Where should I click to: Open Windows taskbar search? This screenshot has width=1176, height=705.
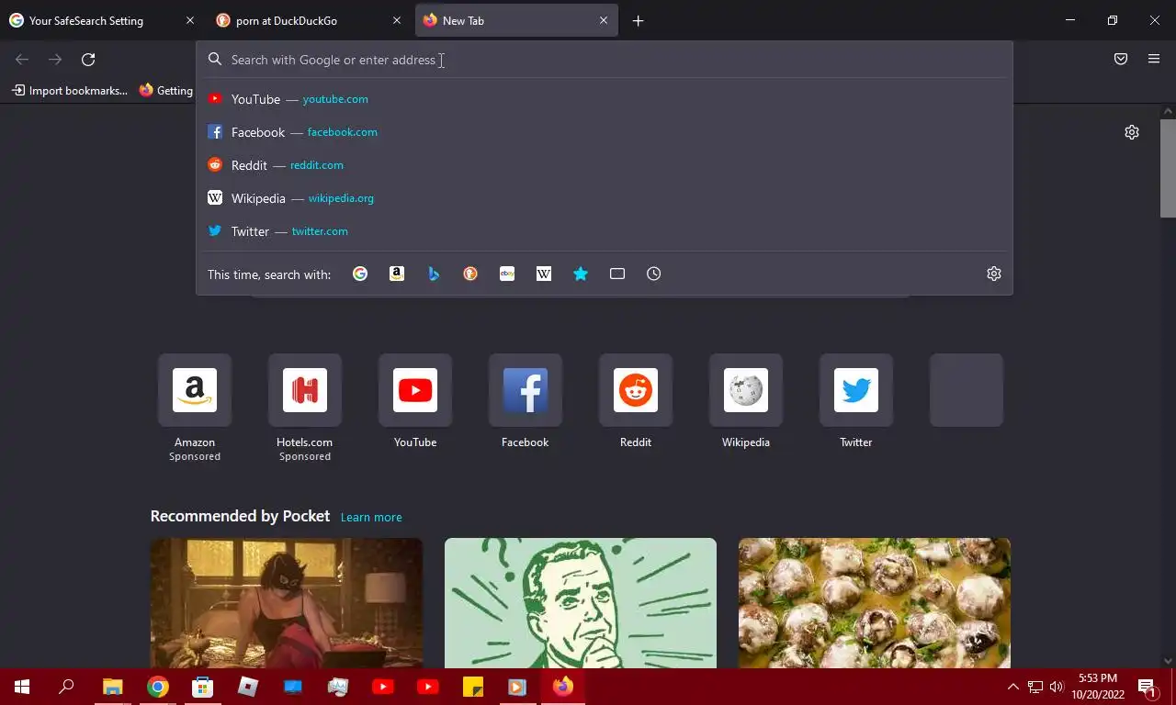(66, 687)
